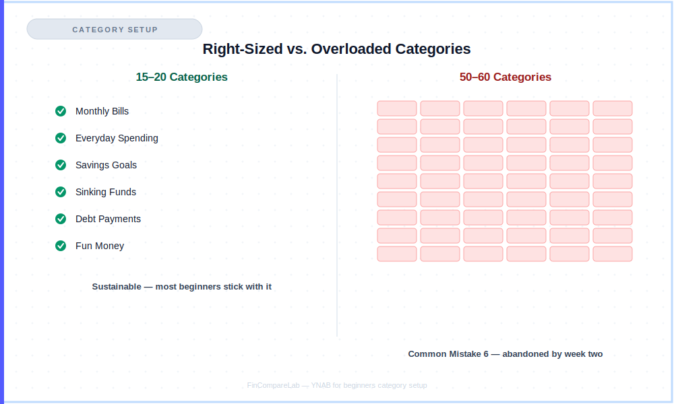Select the 'Sinking Funds' text
Image resolution: width=674 pixels, height=404 pixels.
[106, 192]
